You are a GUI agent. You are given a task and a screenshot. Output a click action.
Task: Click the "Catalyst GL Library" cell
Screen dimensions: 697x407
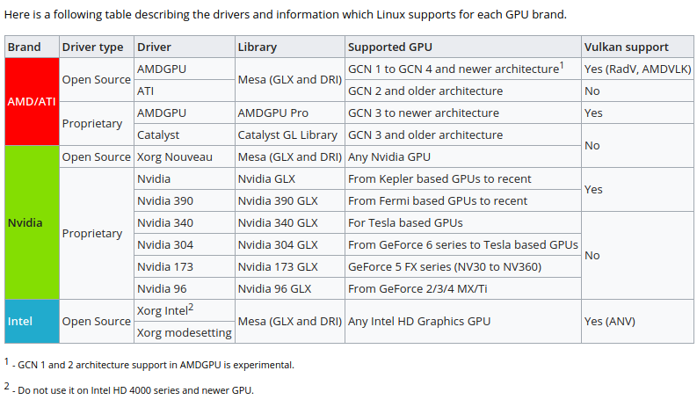[287, 135]
